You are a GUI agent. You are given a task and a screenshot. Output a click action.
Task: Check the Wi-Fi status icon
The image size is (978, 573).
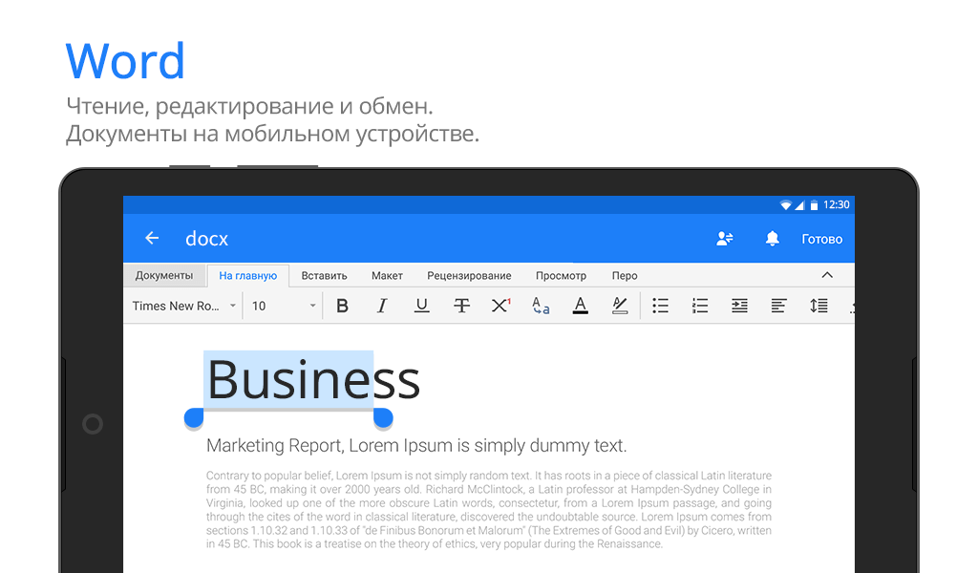(785, 205)
